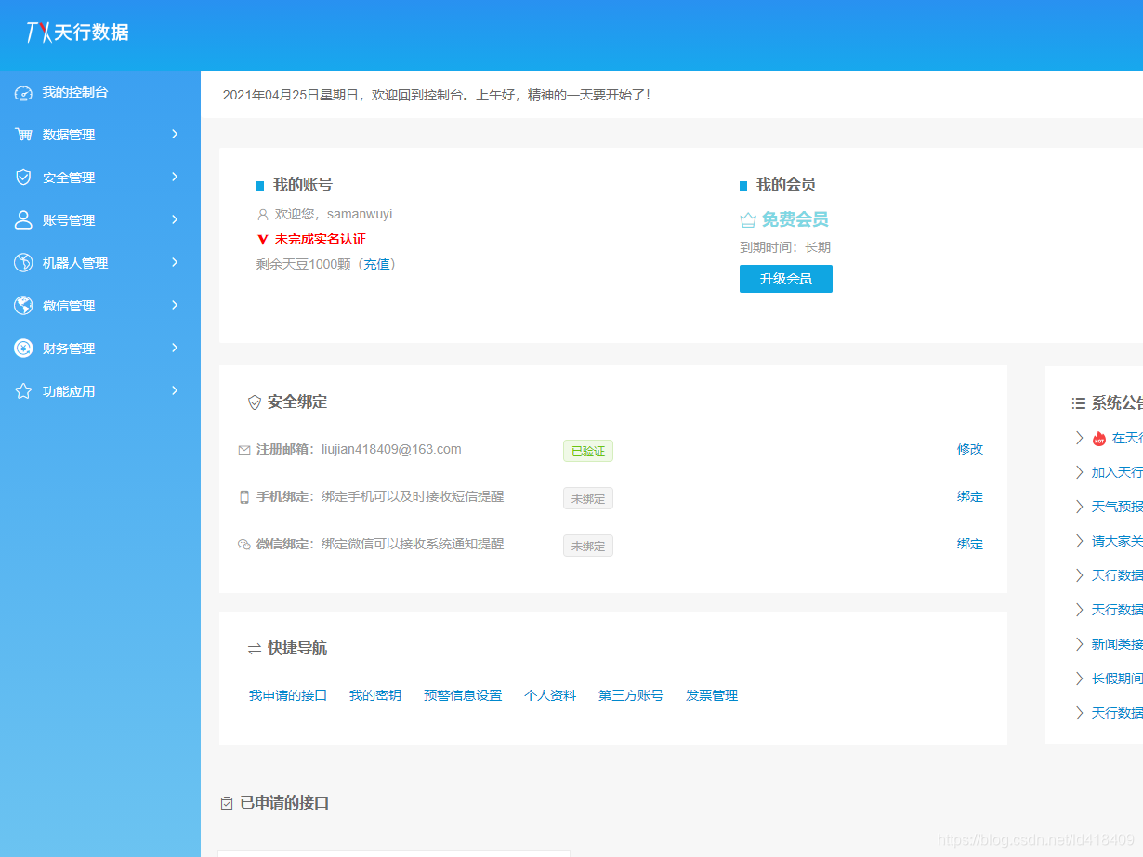
Task: Expand the 数据管理 sidebar menu
Action: click(x=174, y=135)
